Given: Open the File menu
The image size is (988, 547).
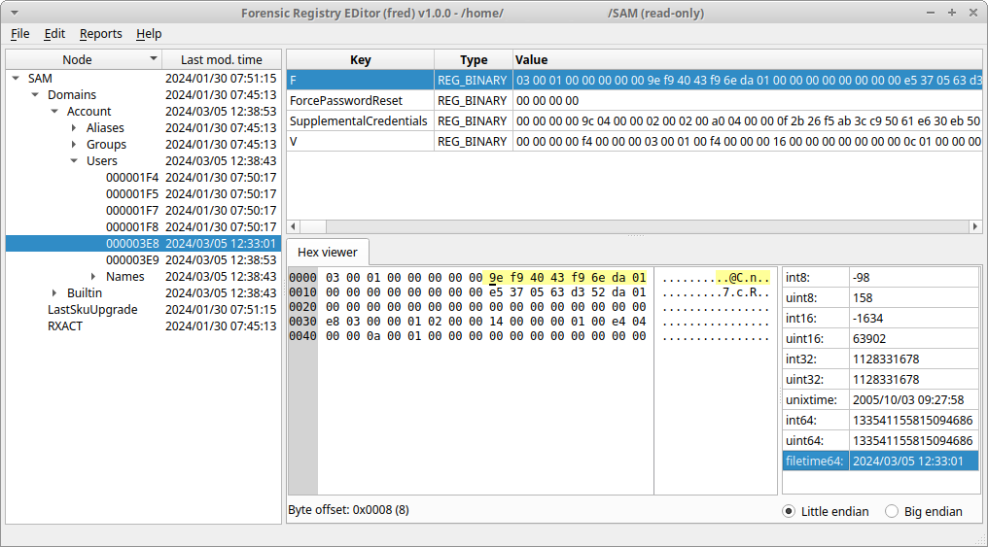Looking at the screenshot, I should tap(20, 34).
